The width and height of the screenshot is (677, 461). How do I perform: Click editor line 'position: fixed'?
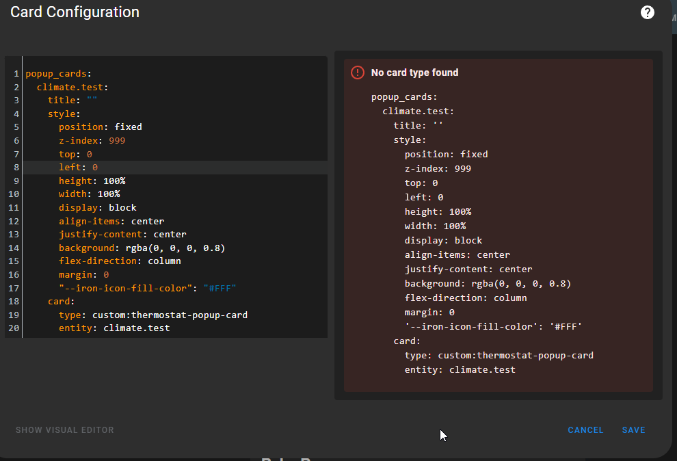(101, 127)
